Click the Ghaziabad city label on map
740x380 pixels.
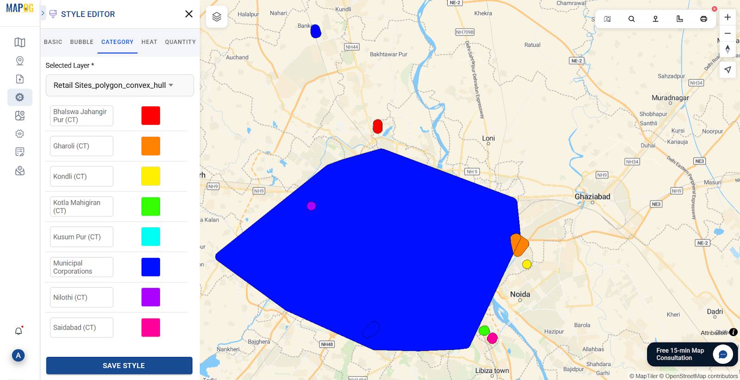[x=592, y=196]
